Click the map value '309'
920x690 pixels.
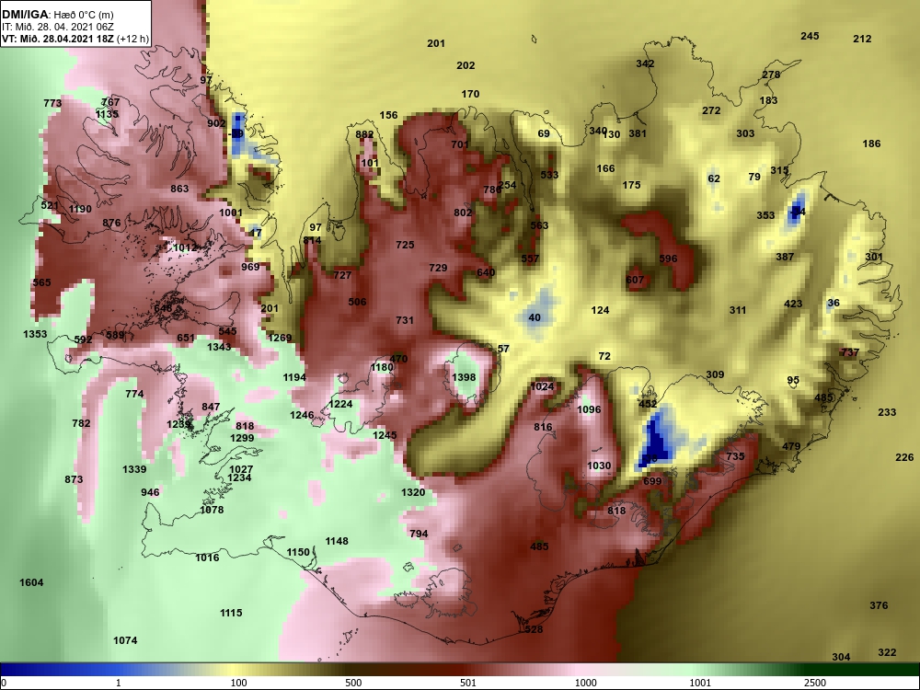715,375
